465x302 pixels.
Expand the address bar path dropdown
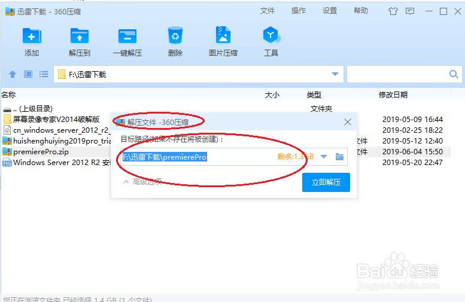point(335,74)
